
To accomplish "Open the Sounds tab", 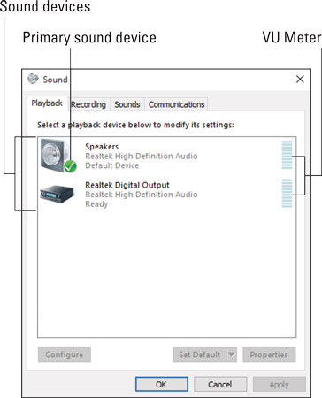I will [127, 104].
